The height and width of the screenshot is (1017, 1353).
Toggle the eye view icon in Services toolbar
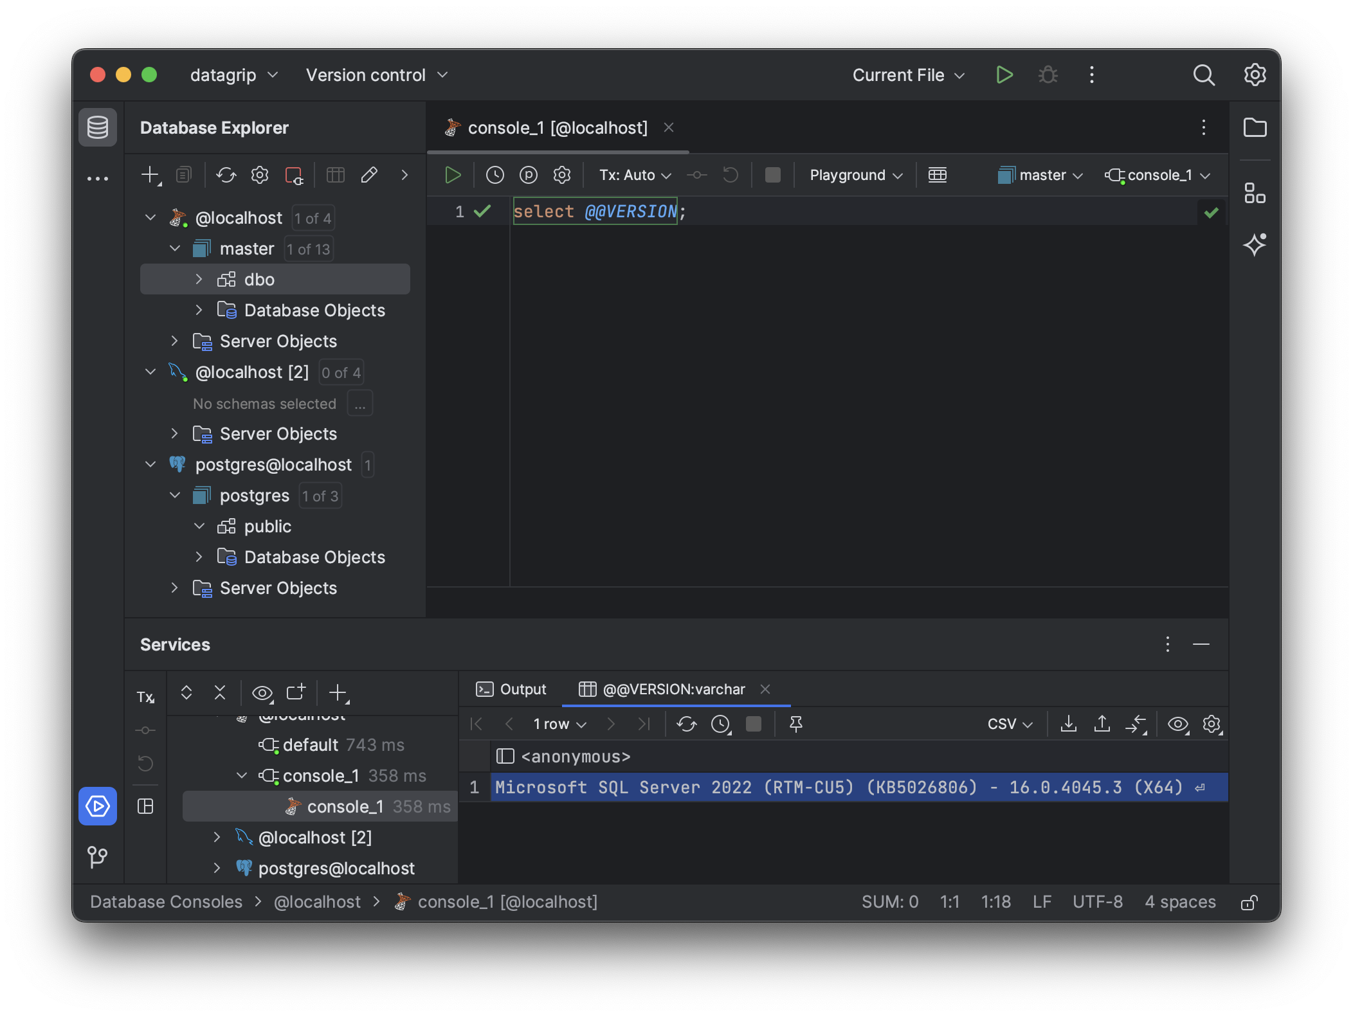point(262,693)
